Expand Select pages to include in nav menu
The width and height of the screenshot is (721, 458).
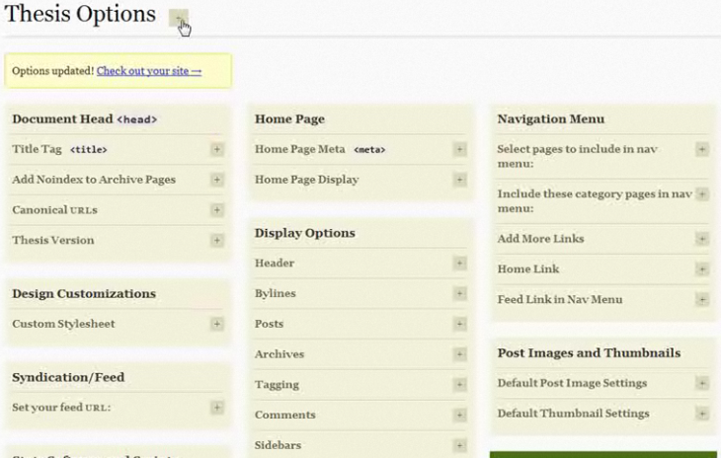(702, 149)
